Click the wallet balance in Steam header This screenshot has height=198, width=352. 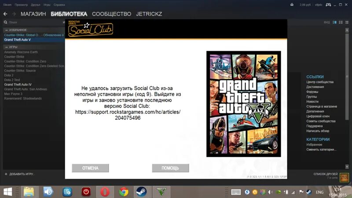(x=305, y=5)
